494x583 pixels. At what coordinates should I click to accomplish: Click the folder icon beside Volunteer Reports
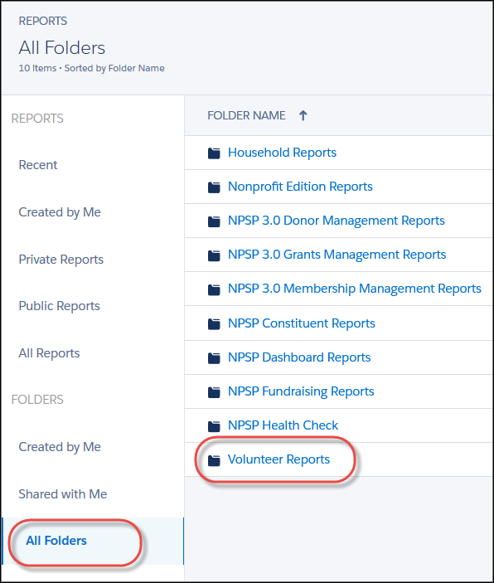pyautogui.click(x=214, y=460)
